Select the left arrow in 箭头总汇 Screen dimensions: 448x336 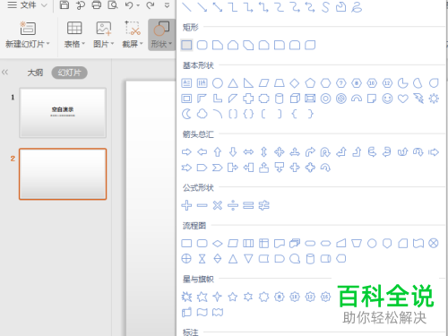pos(202,152)
